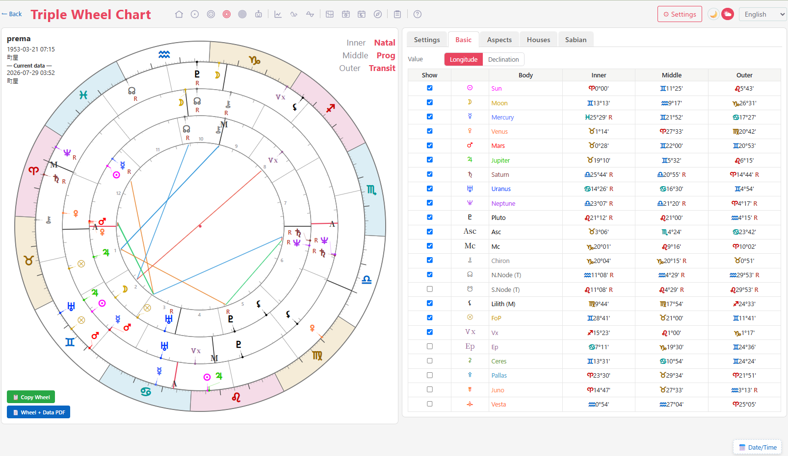Select Longitude value mode
The width and height of the screenshot is (788, 456).
point(464,59)
